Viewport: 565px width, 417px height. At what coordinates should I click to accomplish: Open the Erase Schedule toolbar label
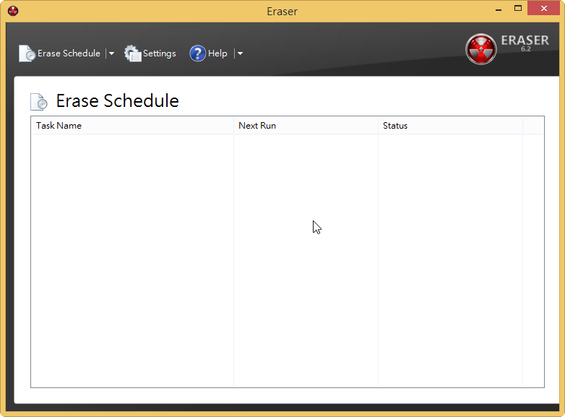(x=69, y=53)
